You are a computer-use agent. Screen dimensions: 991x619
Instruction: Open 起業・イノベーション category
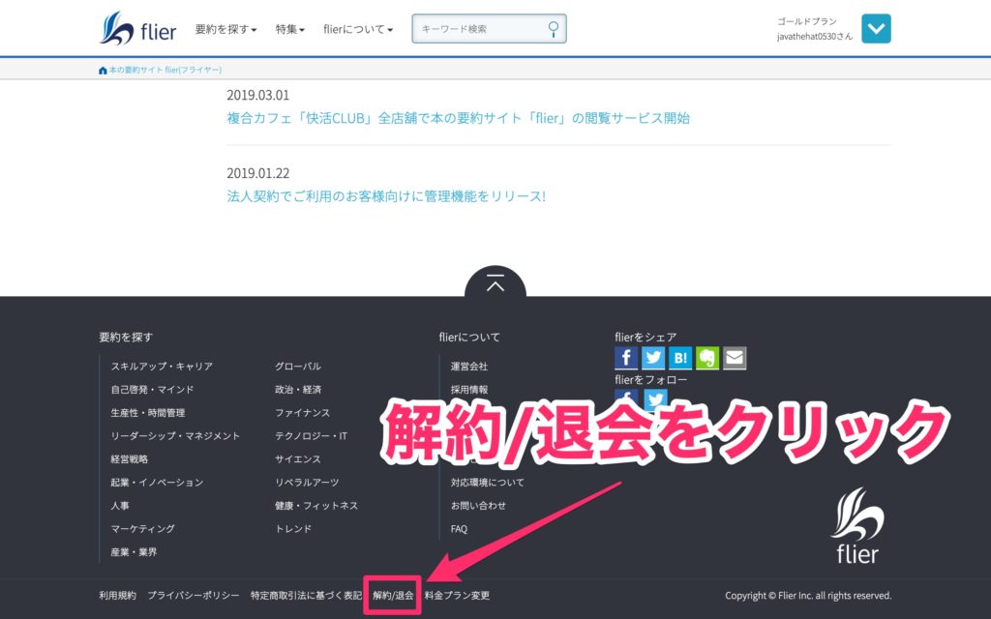coord(157,483)
